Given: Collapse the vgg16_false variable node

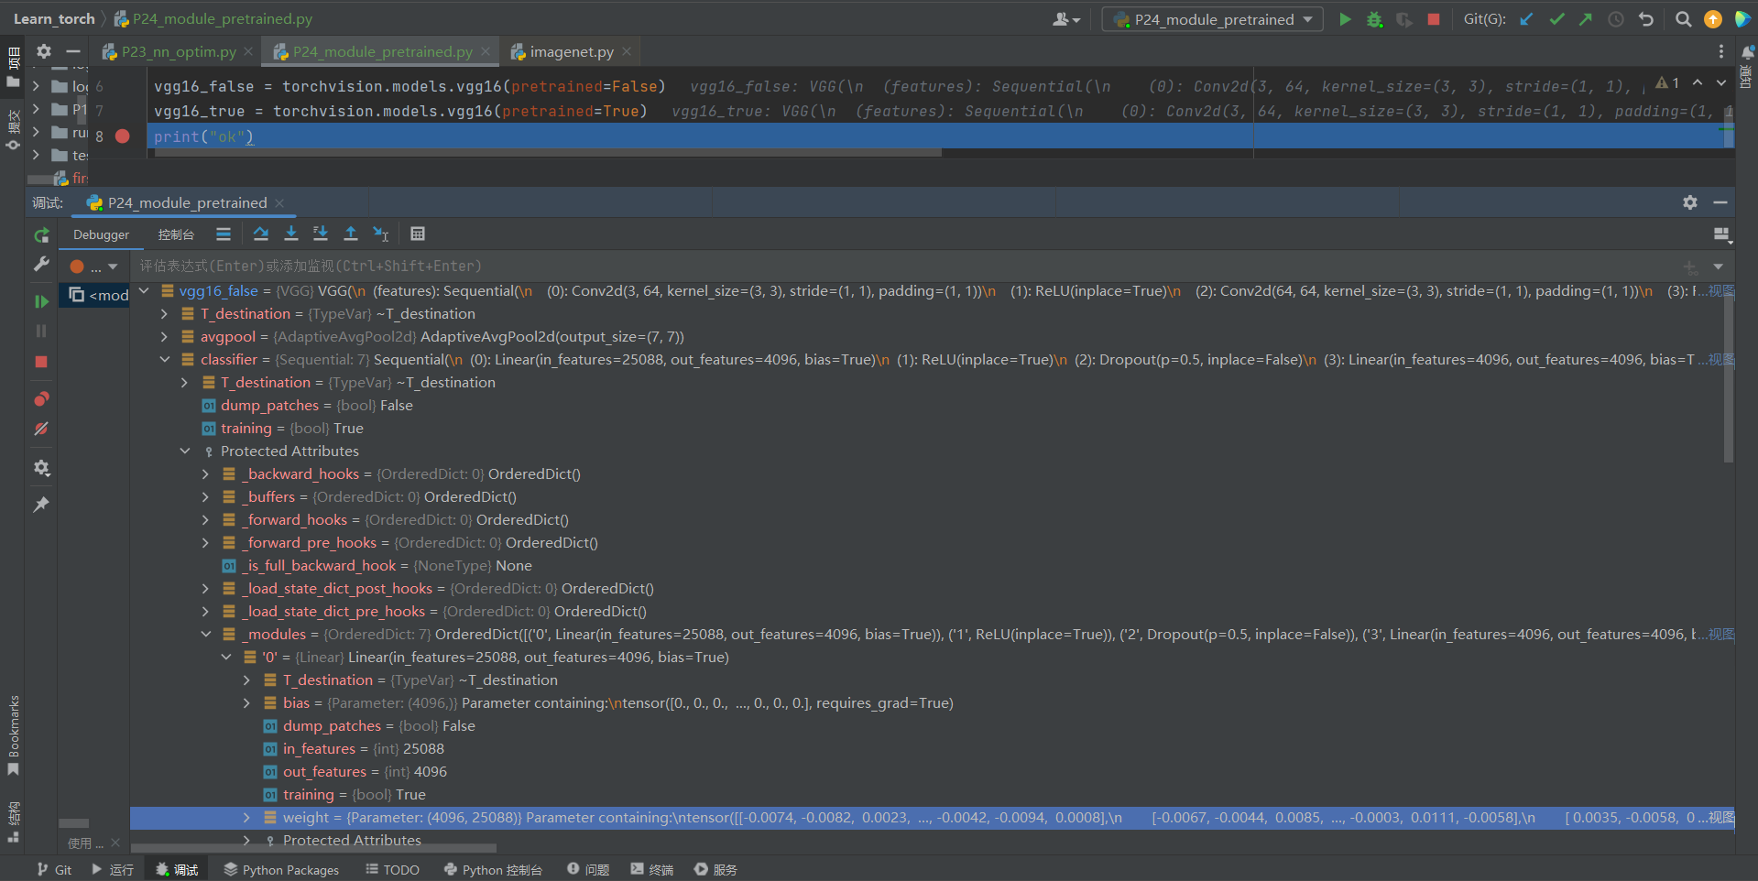Looking at the screenshot, I should point(144,291).
